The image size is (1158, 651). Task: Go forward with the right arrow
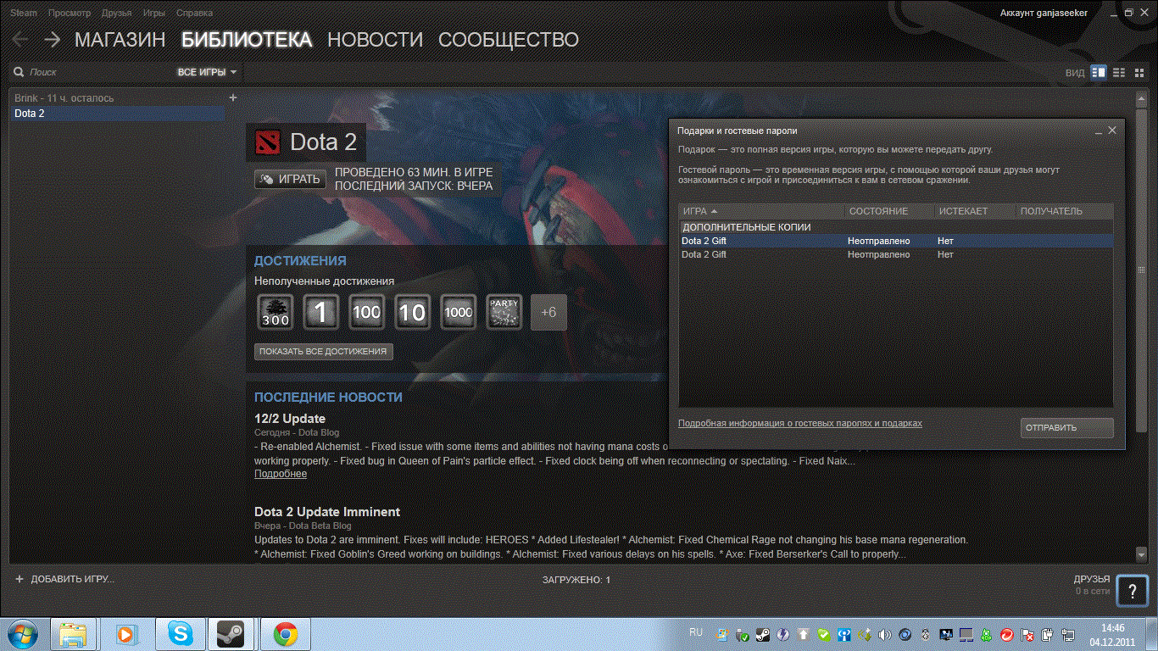click(52, 39)
